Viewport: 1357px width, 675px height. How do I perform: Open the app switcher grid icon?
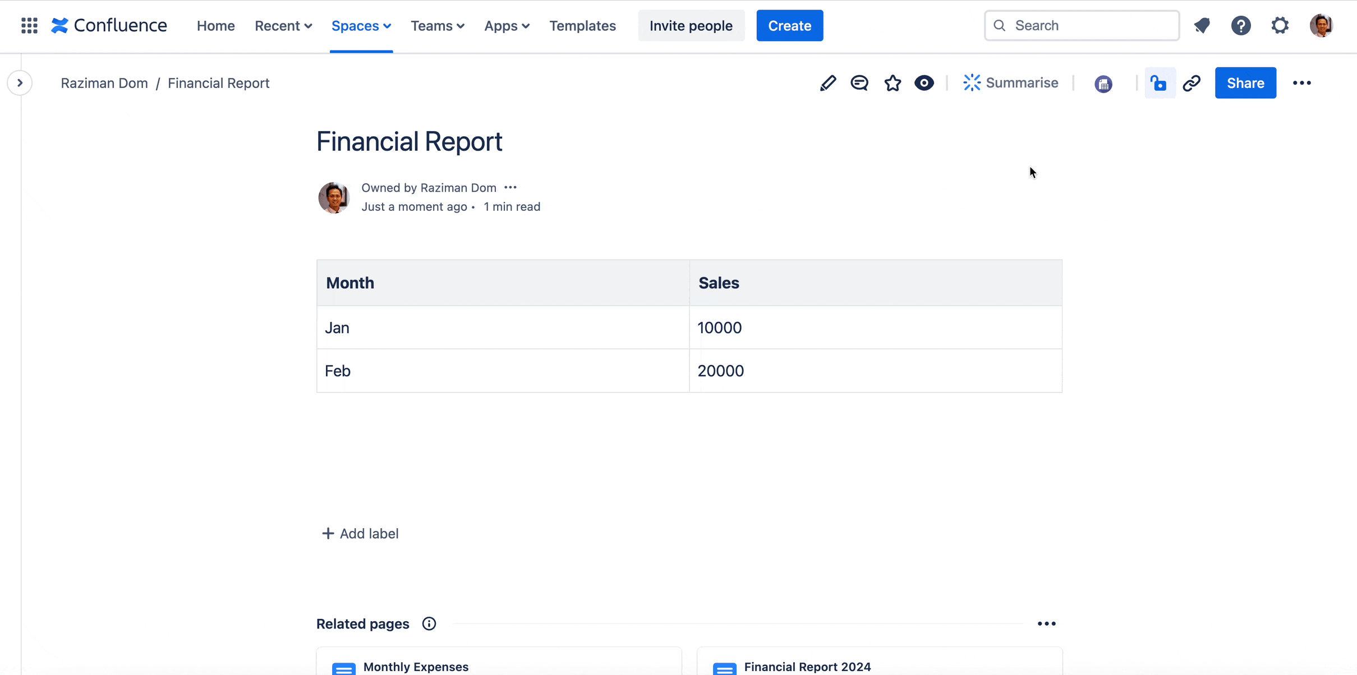tap(29, 26)
